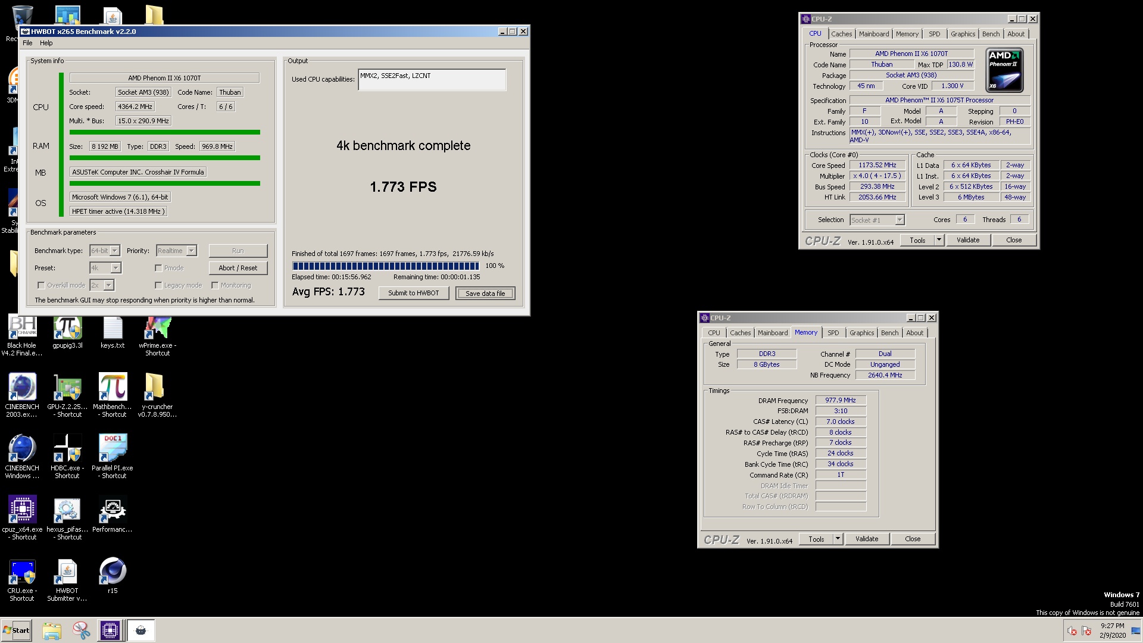The width and height of the screenshot is (1143, 643).
Task: Click Abort / Reset button
Action: click(x=238, y=268)
